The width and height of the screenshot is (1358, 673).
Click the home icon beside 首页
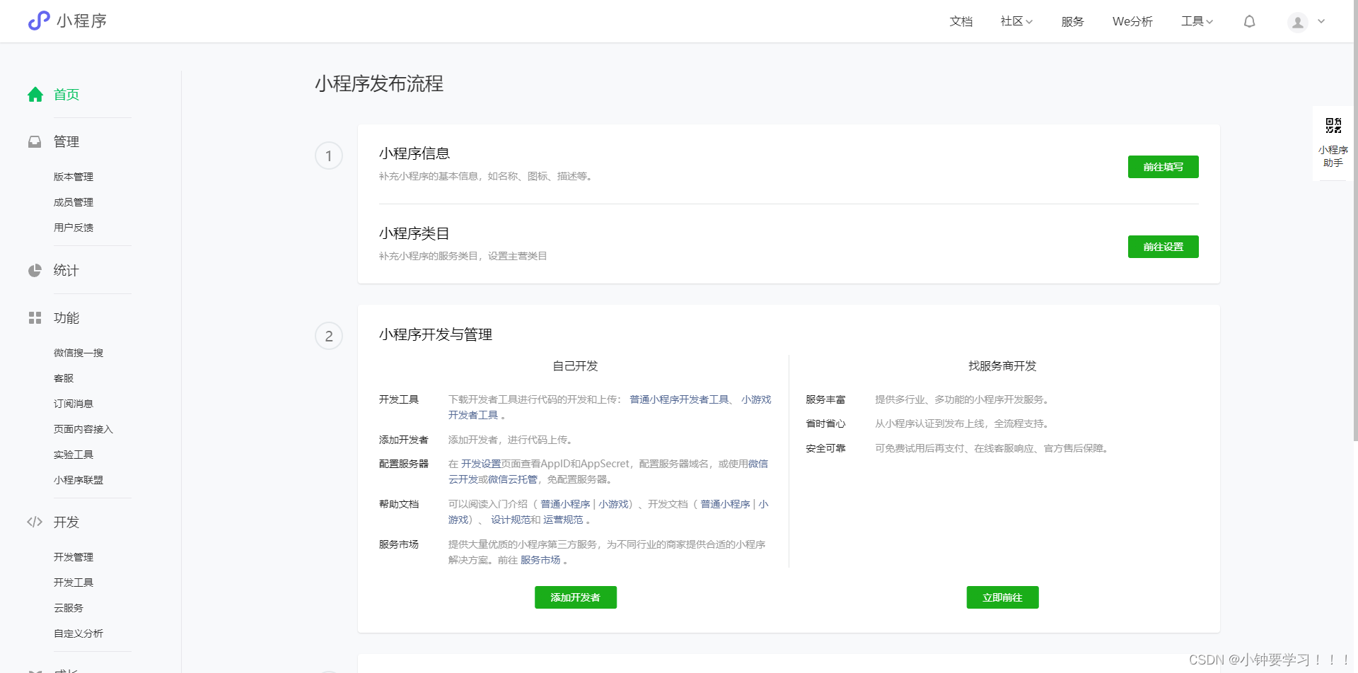click(35, 94)
